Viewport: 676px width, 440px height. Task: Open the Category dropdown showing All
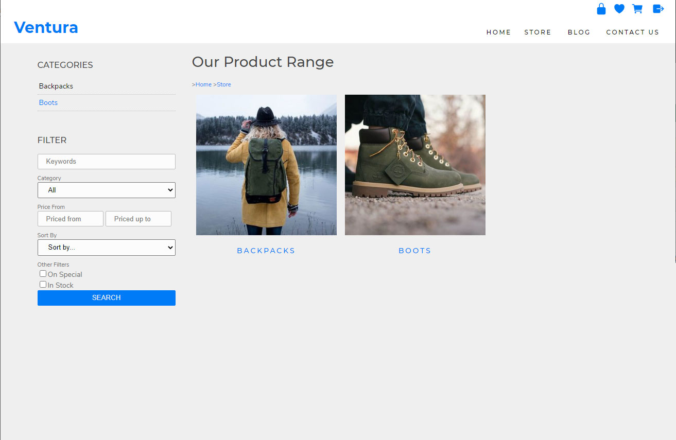pyautogui.click(x=107, y=190)
